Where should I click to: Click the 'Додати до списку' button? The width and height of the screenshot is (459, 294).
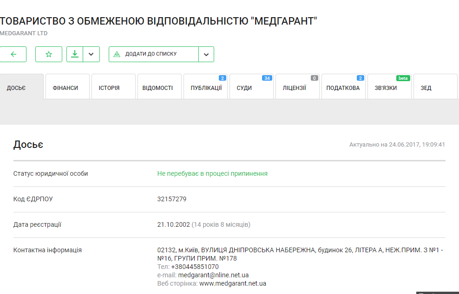pyautogui.click(x=153, y=54)
